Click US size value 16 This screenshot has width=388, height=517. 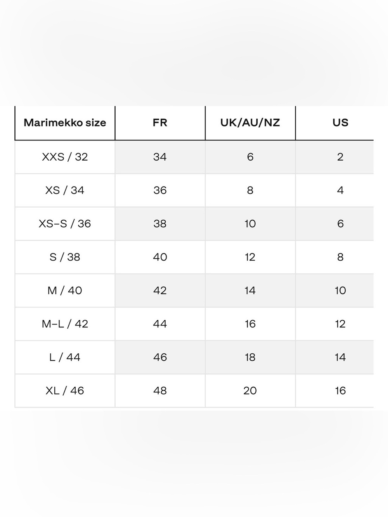340,390
